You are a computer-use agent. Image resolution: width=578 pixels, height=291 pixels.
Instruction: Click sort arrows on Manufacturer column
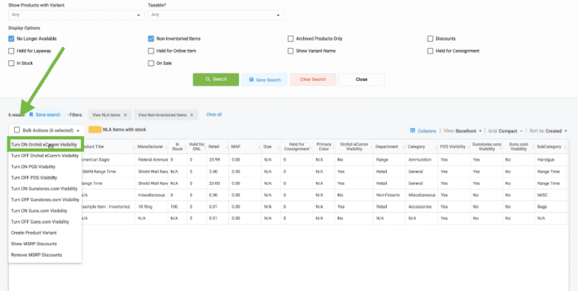[x=166, y=147]
